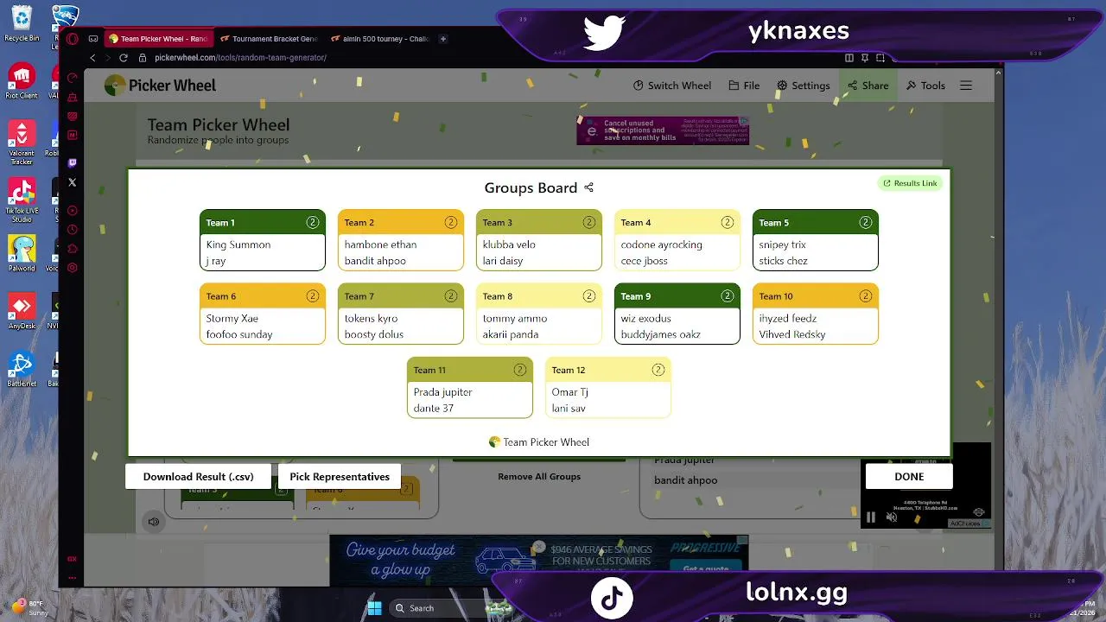Viewport: 1106px width, 622px height.
Task: Unmute the video ad
Action: tap(892, 517)
